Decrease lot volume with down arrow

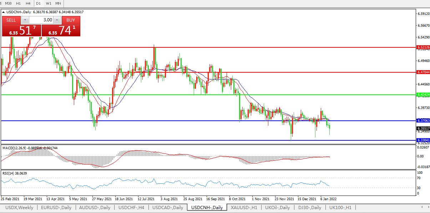(x=25, y=20)
